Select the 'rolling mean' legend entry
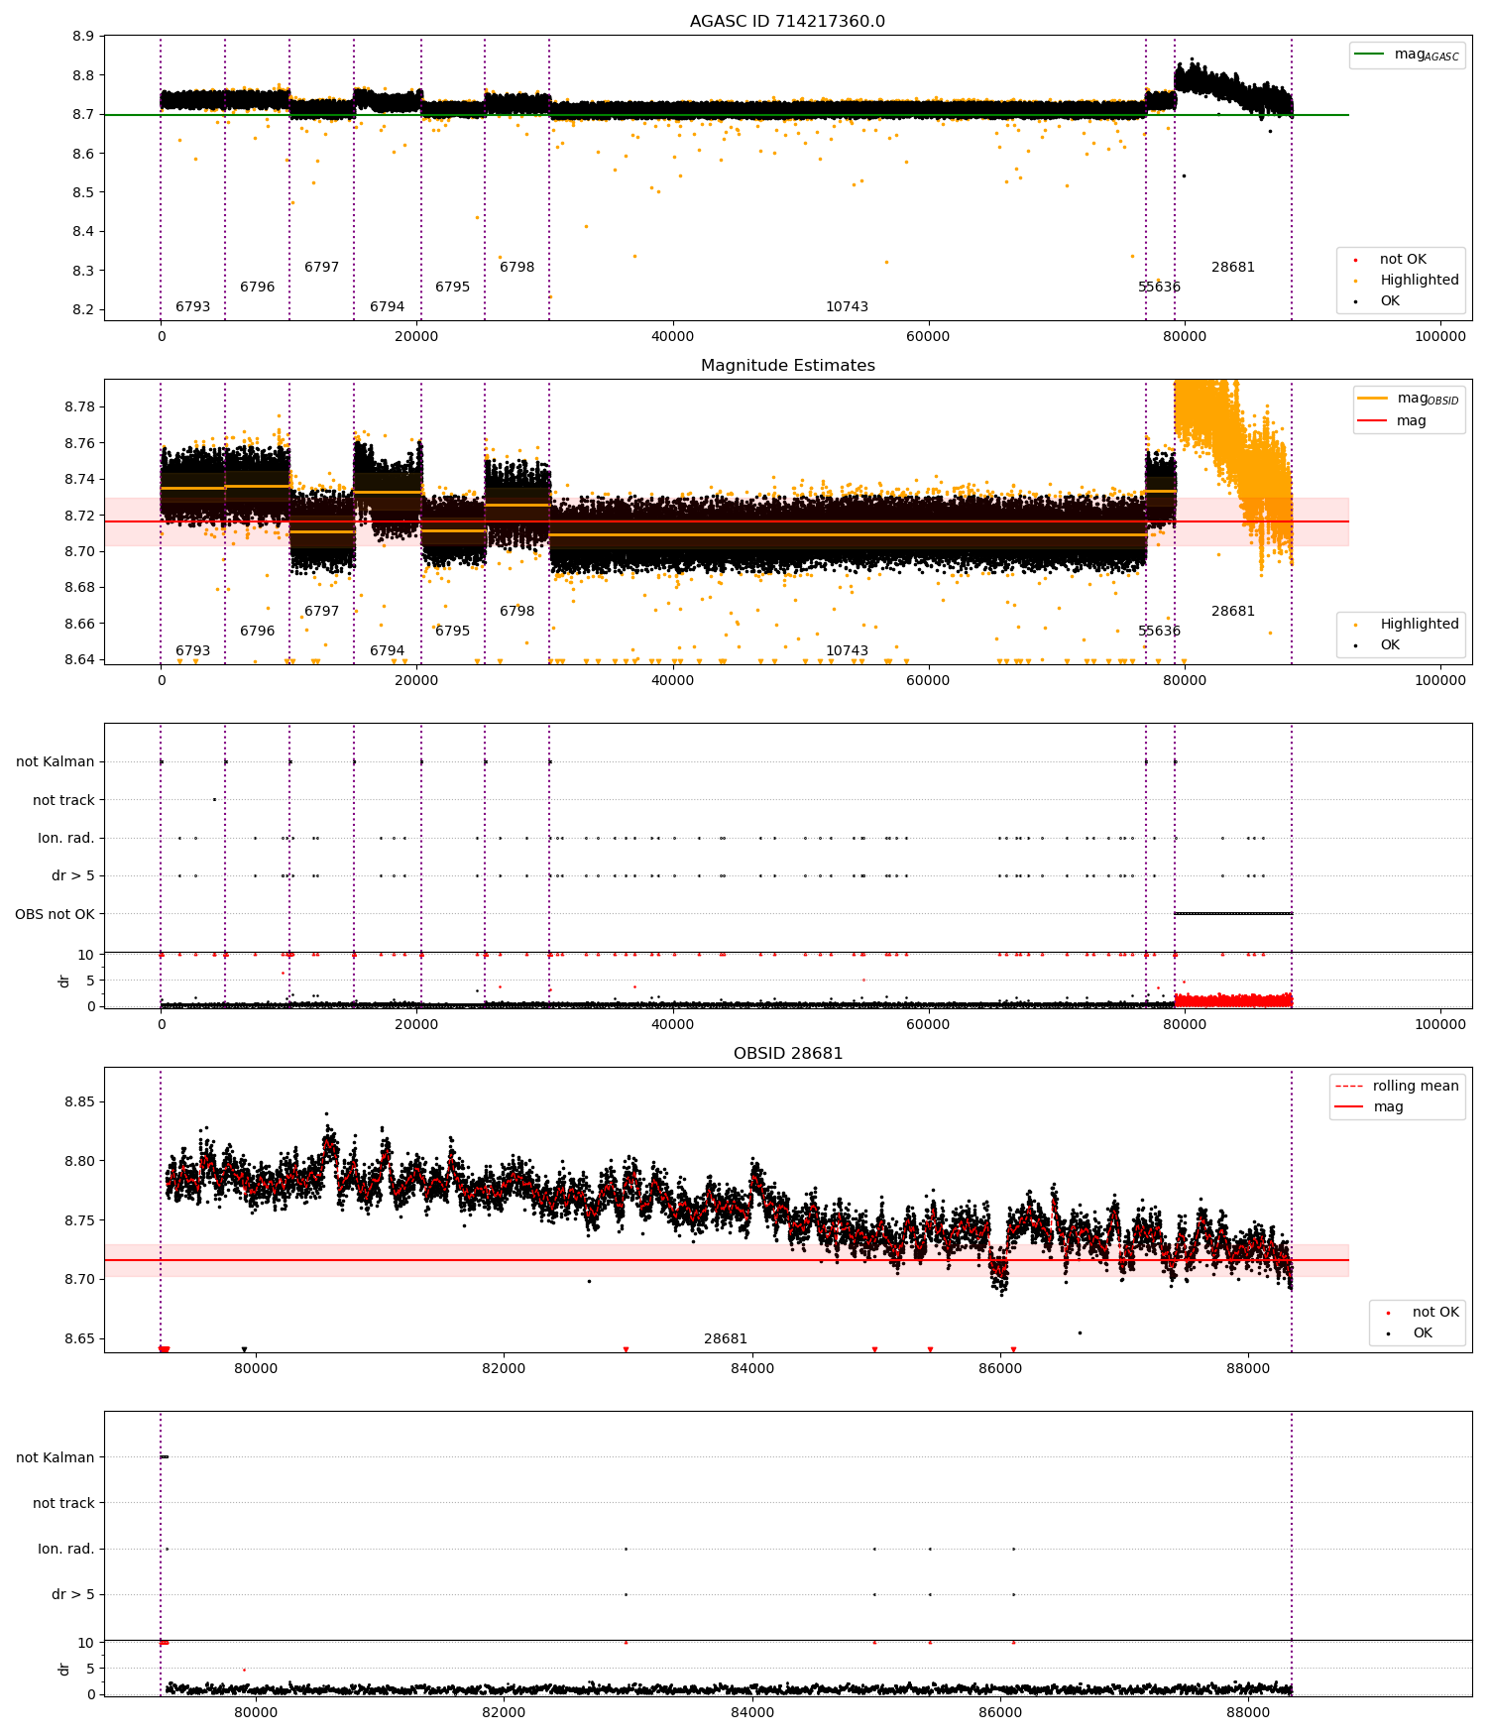This screenshot has width=1487, height=1735. tap(1397, 1087)
